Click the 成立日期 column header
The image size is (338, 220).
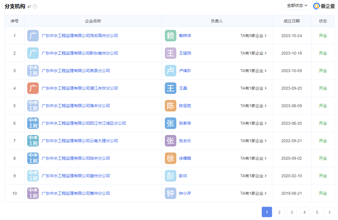pyautogui.click(x=291, y=21)
